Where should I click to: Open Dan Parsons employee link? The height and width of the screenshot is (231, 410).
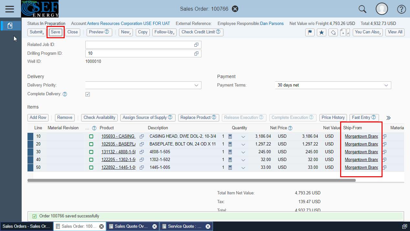click(272, 24)
